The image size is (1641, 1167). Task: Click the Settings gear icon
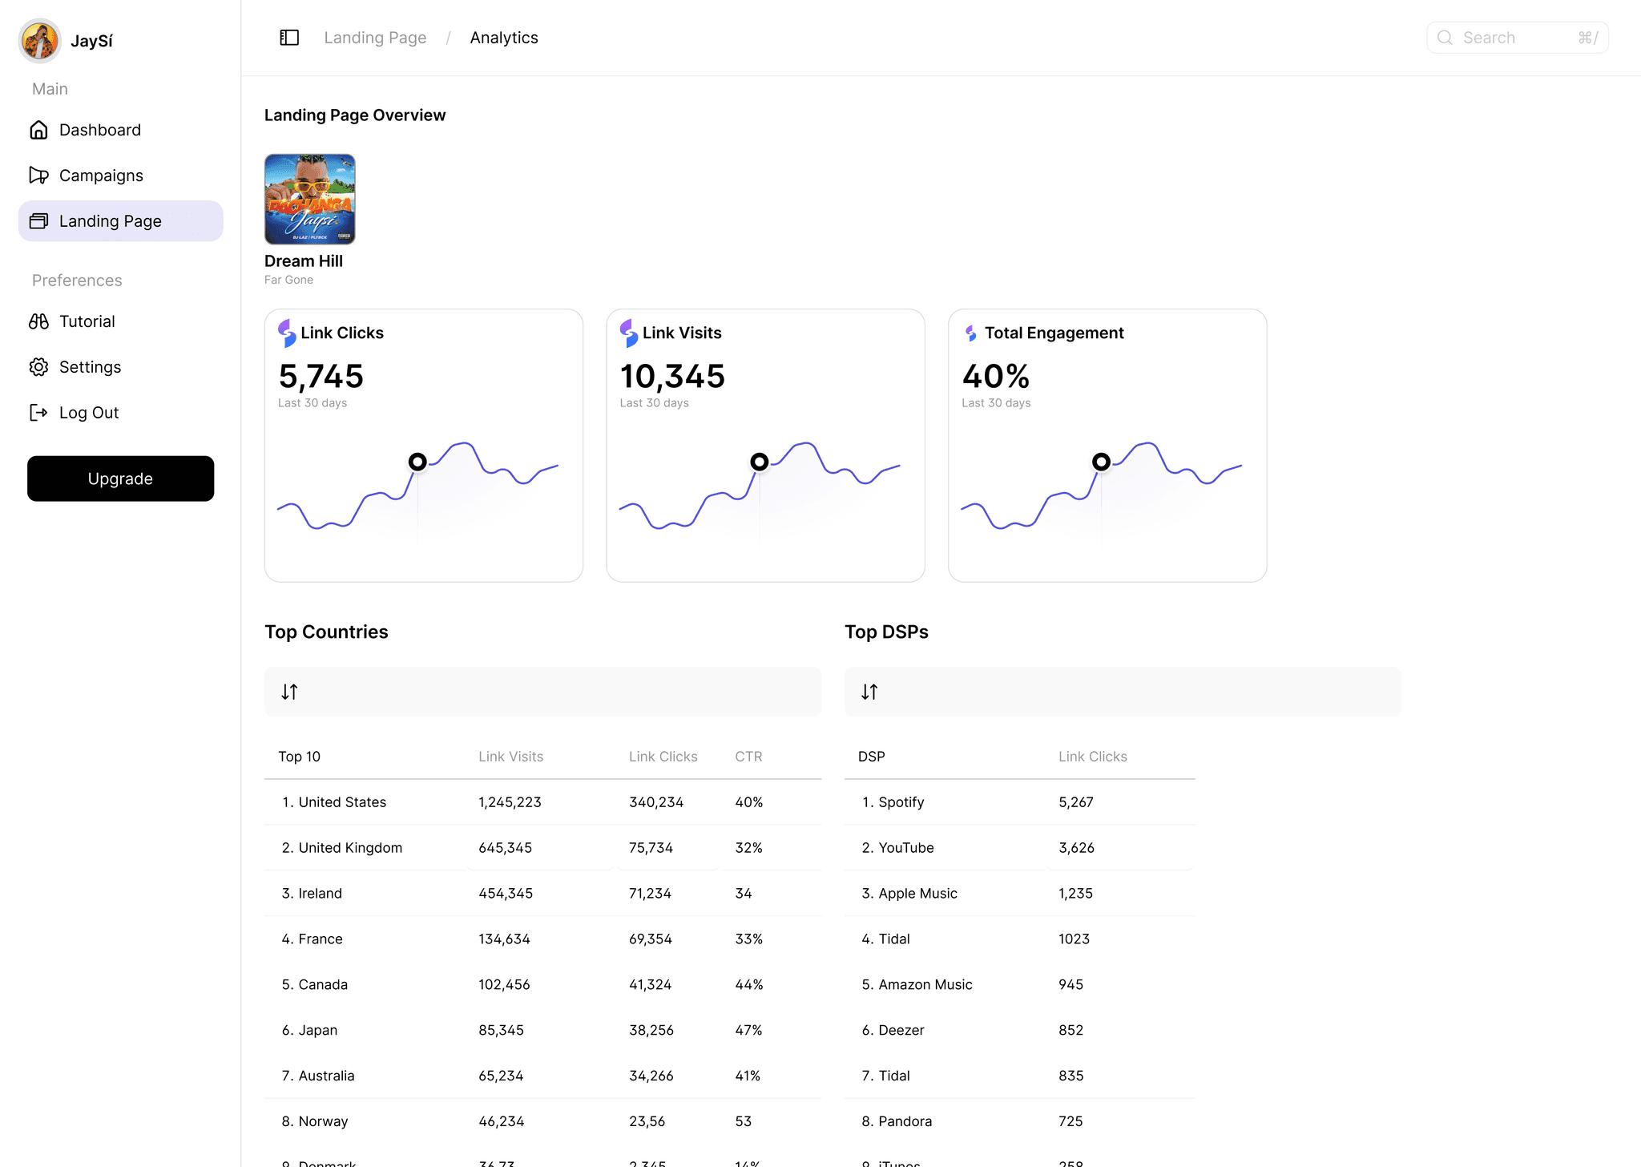38,367
